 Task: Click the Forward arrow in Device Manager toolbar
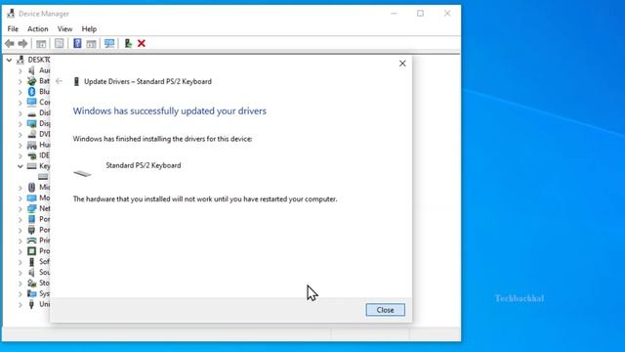click(x=22, y=43)
